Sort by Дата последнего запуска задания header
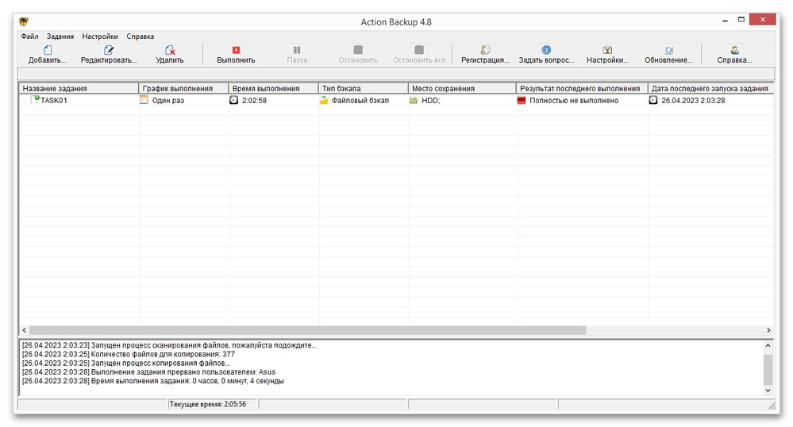 tap(710, 89)
